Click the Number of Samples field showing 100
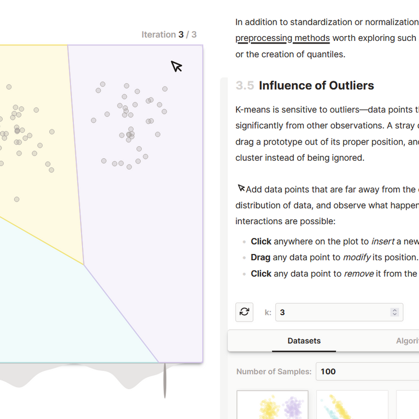 click(x=367, y=371)
